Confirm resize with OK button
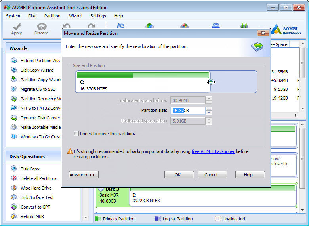 (x=179, y=175)
